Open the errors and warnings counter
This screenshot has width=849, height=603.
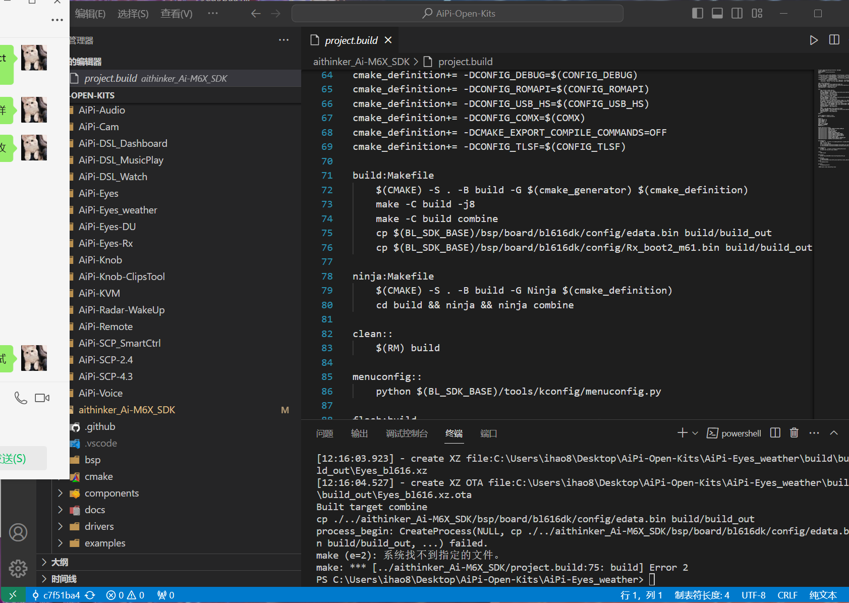coord(125,595)
